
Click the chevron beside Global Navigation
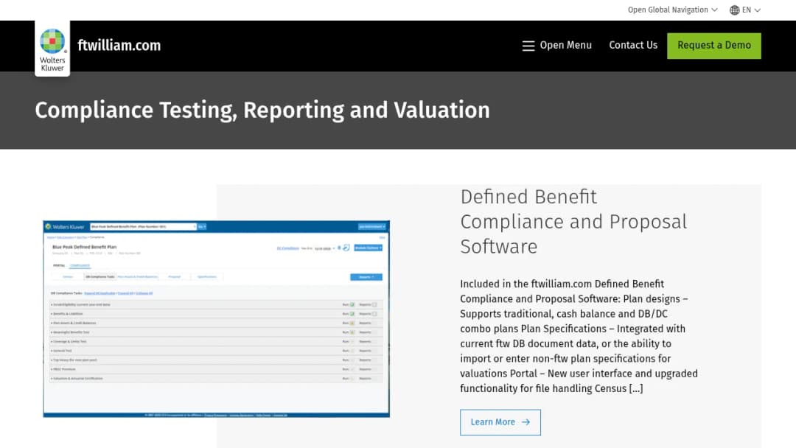(x=714, y=10)
